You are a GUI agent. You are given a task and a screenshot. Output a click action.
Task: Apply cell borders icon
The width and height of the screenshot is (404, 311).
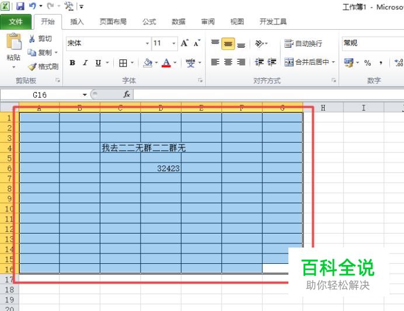click(123, 63)
